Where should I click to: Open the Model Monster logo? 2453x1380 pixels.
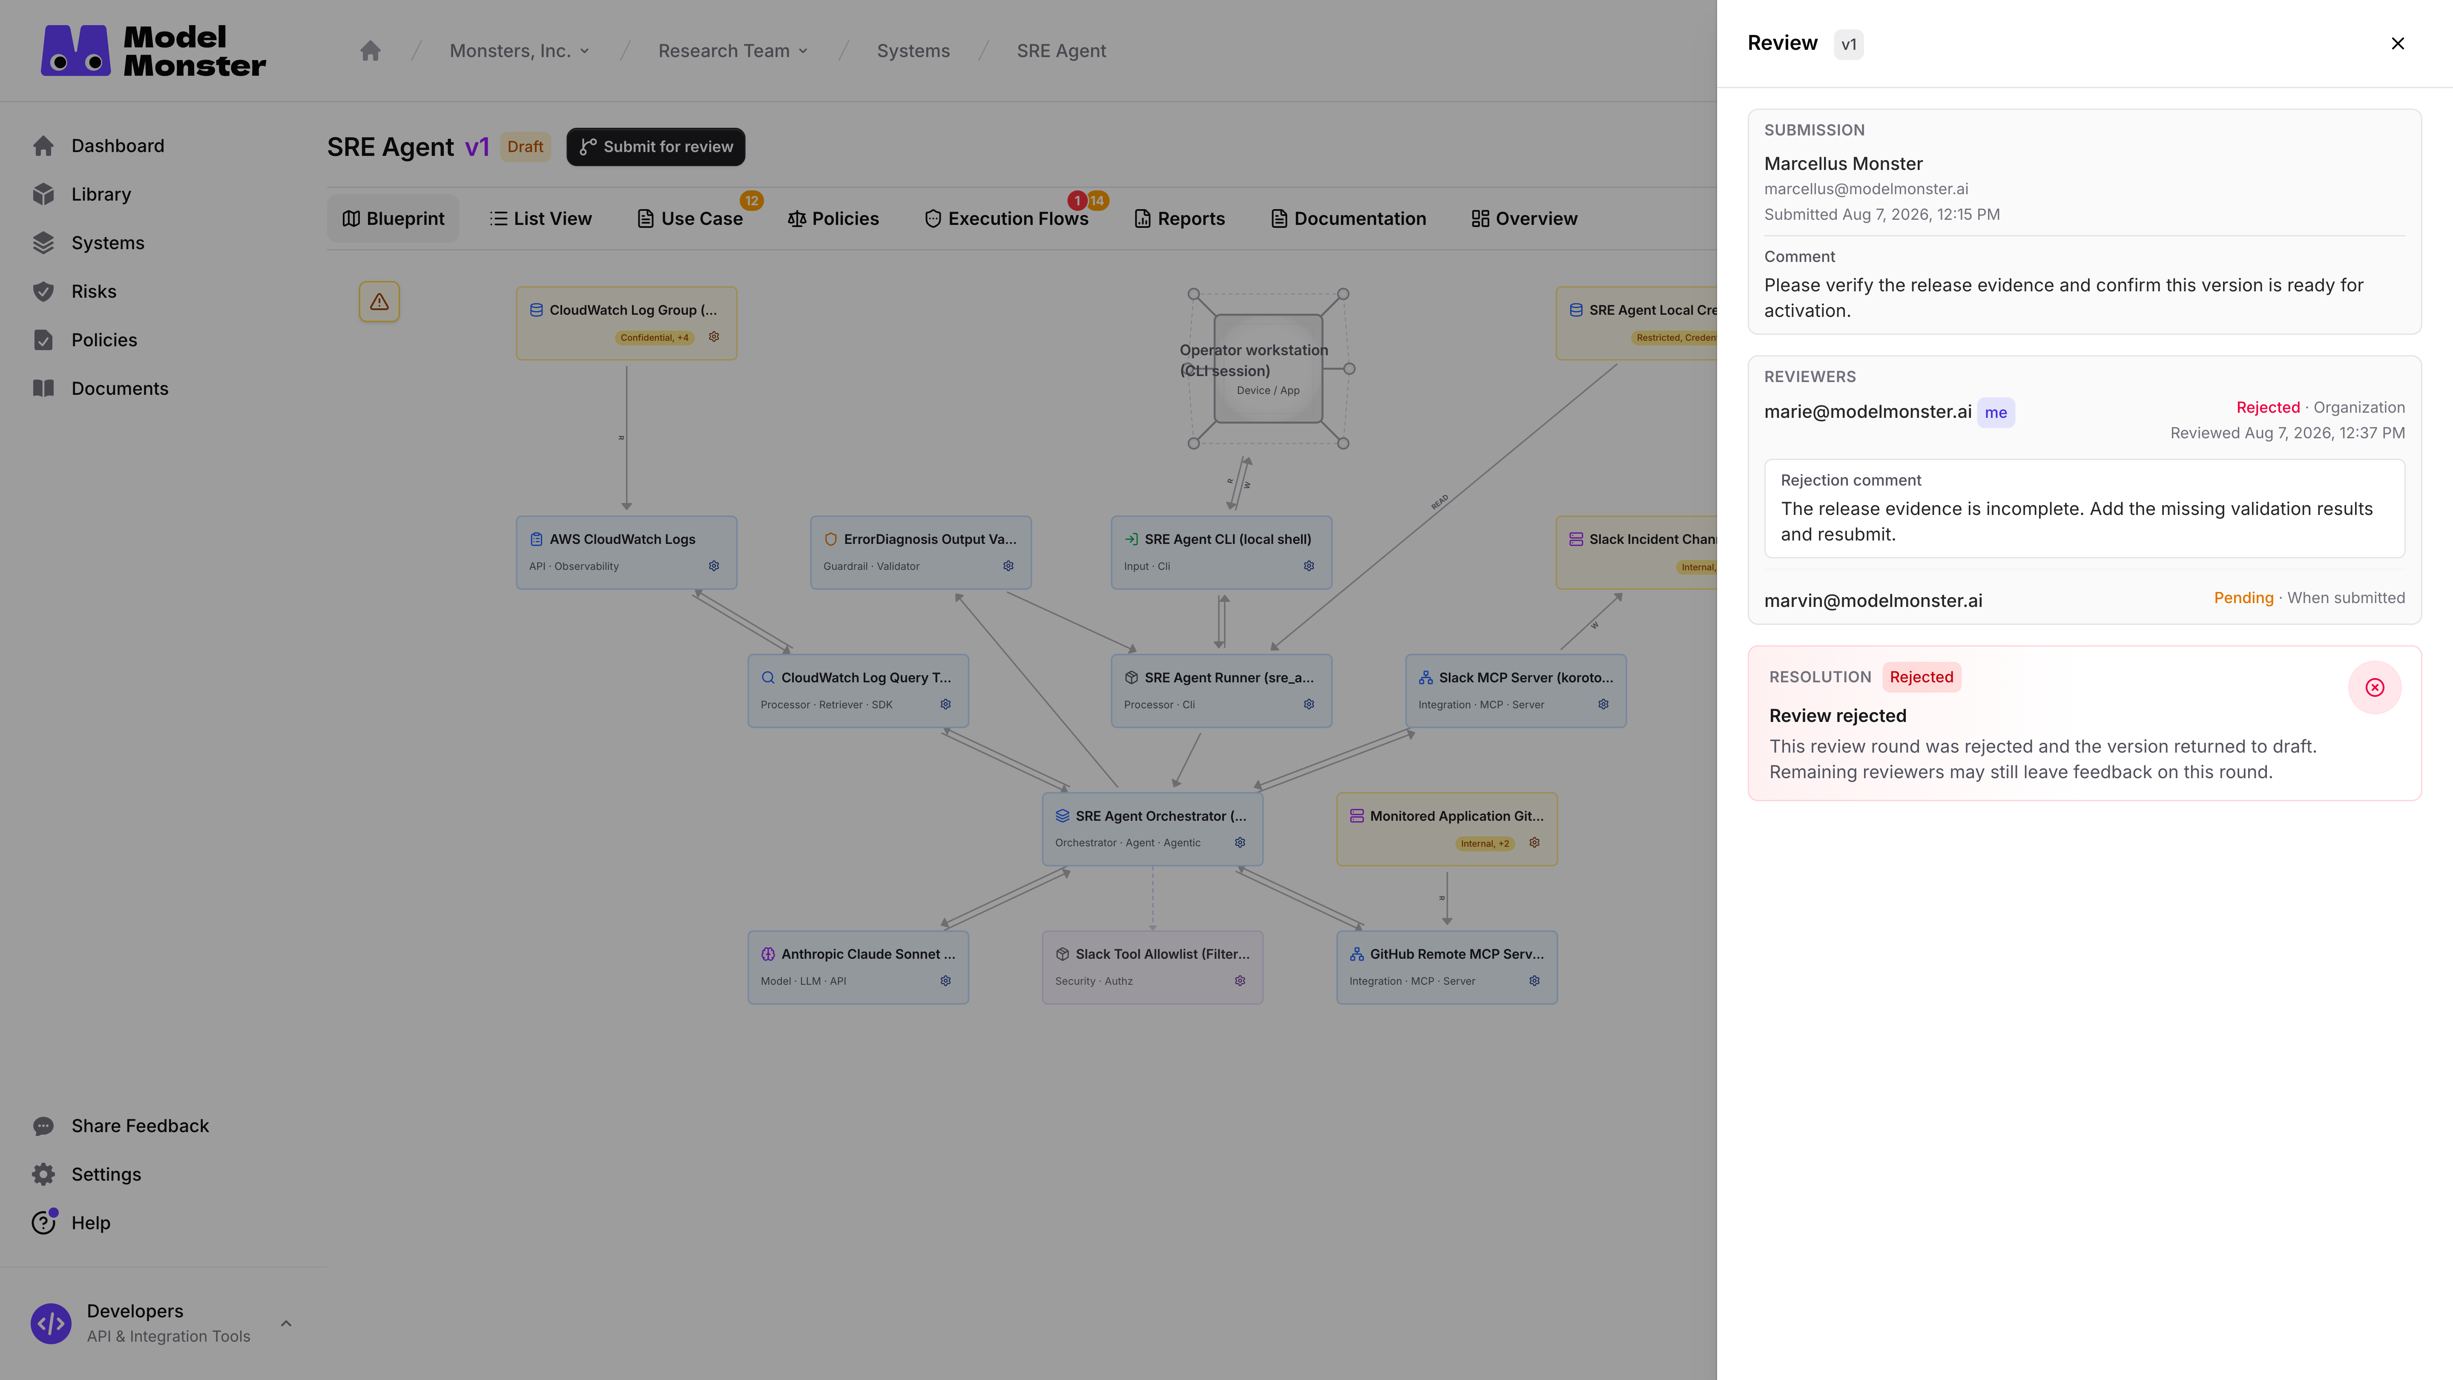coord(153,51)
